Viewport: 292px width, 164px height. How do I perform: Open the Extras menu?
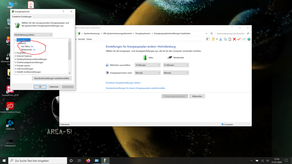89,39
